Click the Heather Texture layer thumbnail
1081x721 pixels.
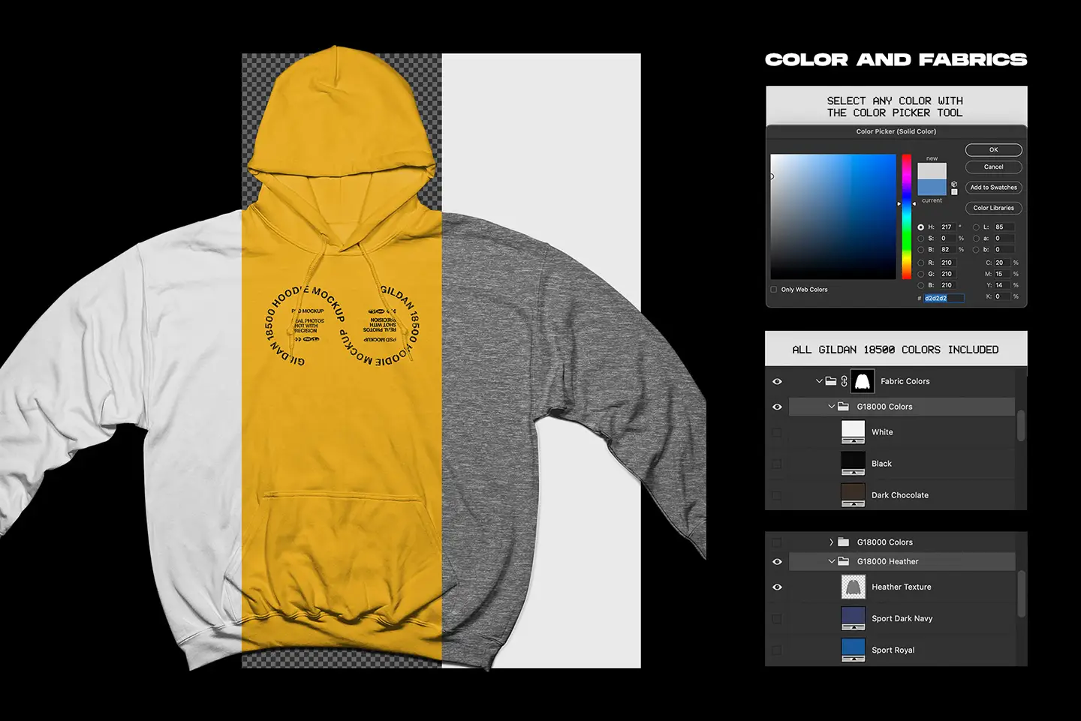coord(854,587)
